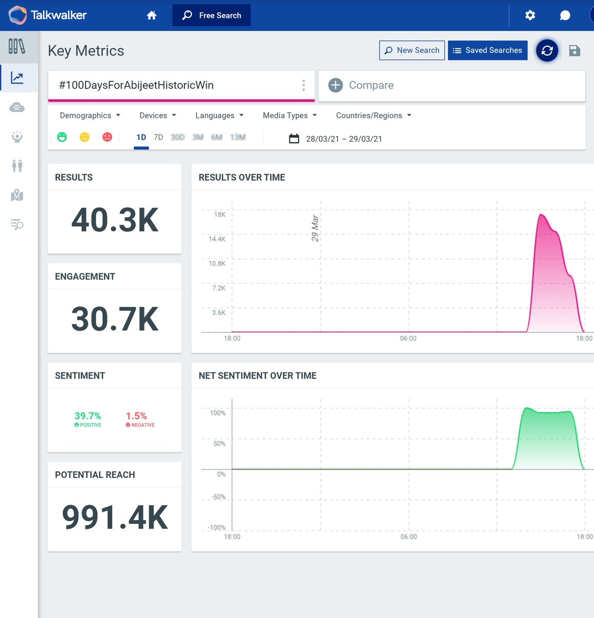This screenshot has height=618, width=594.
Task: Expand the Demographics dropdown
Action: 90,115
